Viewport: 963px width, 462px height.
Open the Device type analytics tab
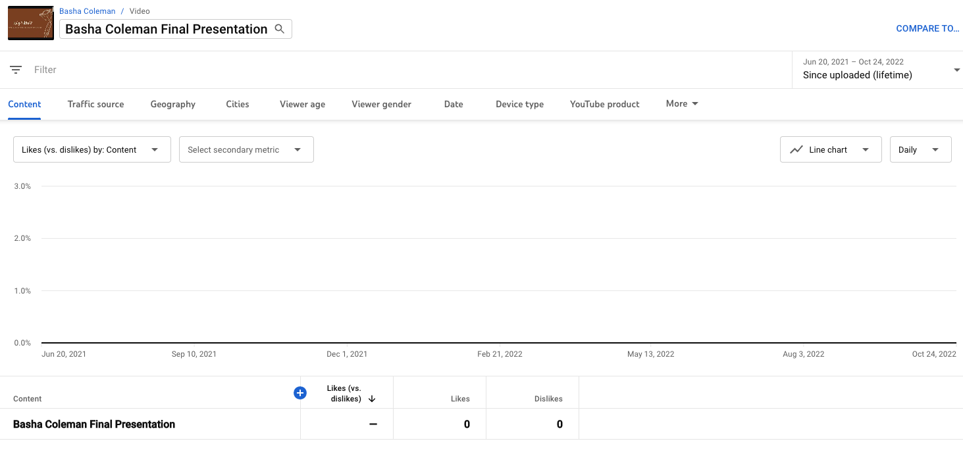pyautogui.click(x=519, y=103)
